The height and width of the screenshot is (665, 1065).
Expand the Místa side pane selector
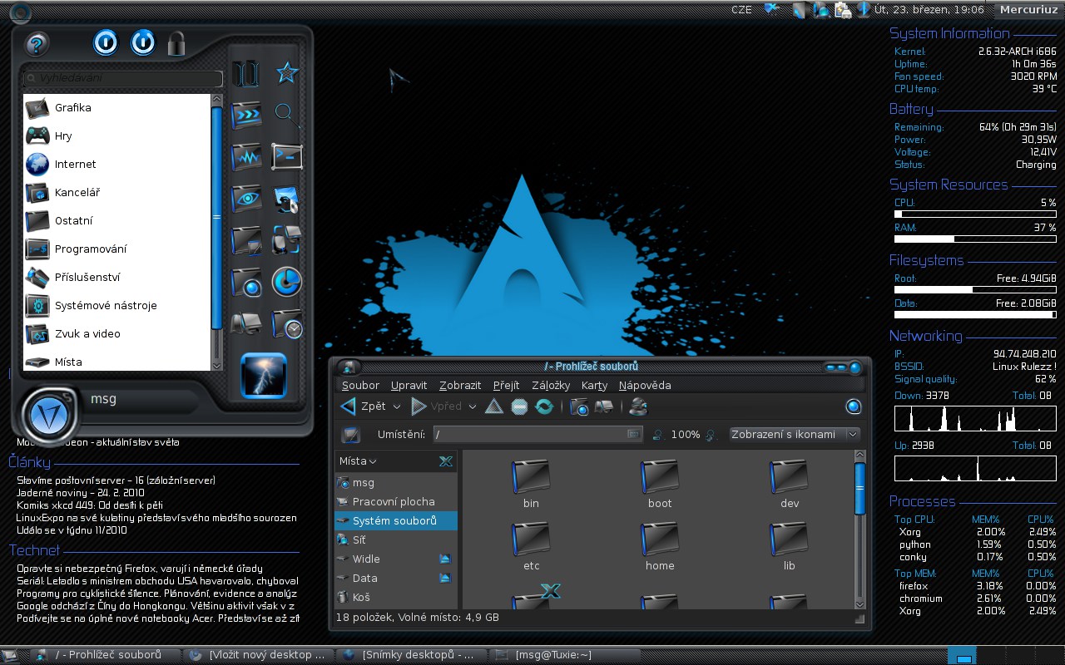pos(358,461)
